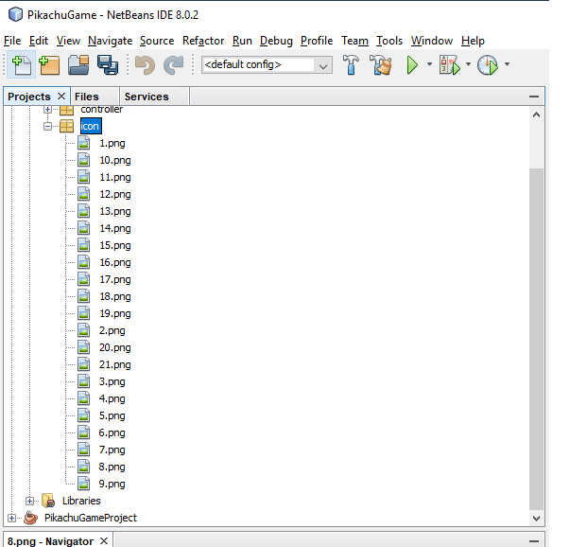Viewport: 587px width, 547px height.
Task: Run the project with green arrow
Action: 412,65
